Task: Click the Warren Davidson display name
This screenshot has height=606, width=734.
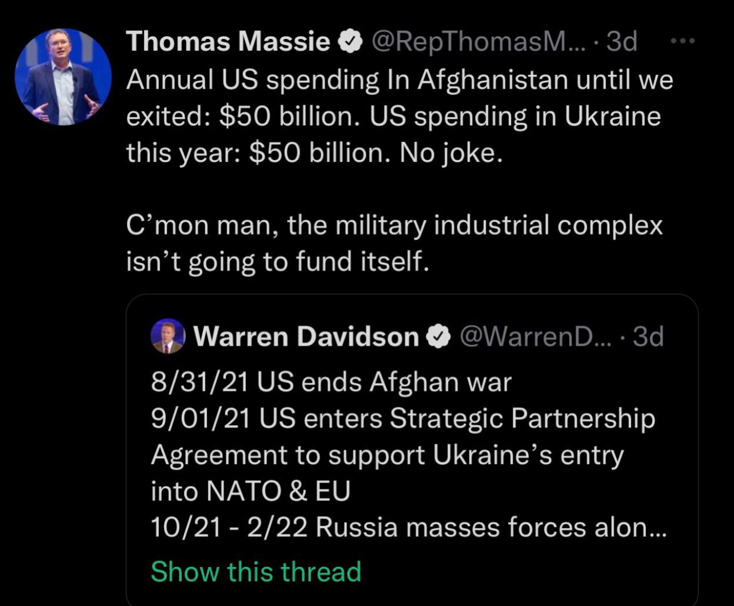Action: click(x=306, y=337)
